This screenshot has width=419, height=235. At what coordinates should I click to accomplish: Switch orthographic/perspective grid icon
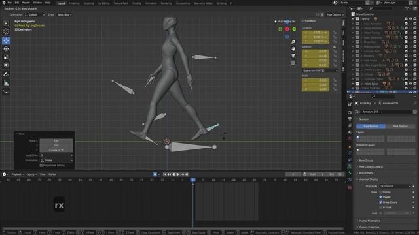293,63
